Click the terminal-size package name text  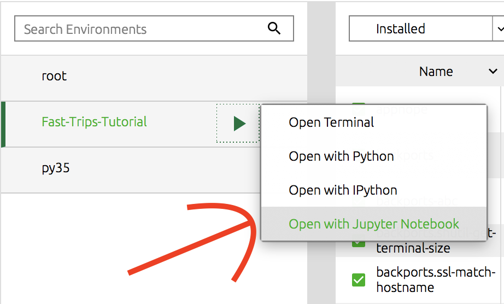click(413, 248)
